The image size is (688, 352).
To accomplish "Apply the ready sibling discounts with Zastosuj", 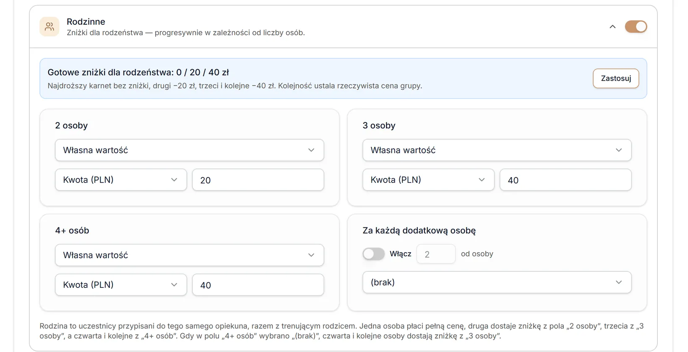I will 616,78.
